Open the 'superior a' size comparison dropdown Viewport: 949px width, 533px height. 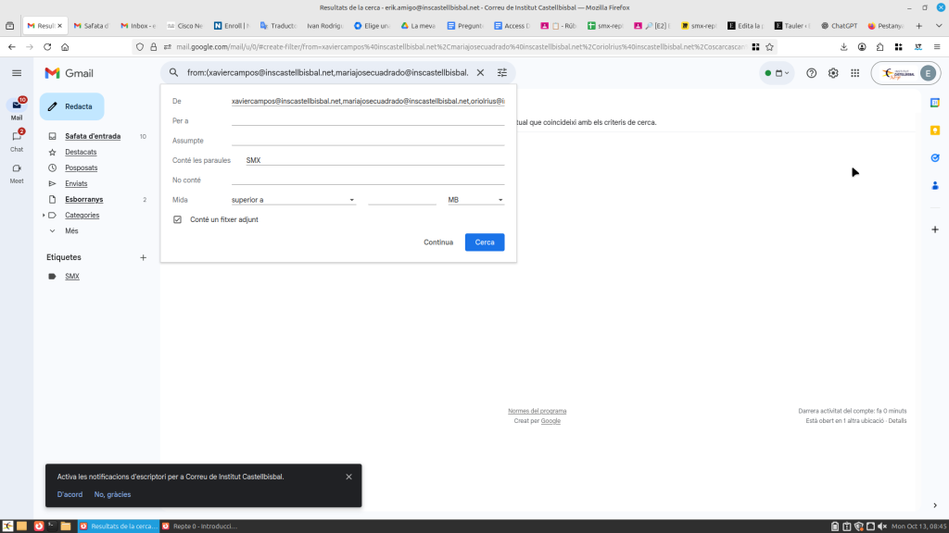pyautogui.click(x=293, y=200)
